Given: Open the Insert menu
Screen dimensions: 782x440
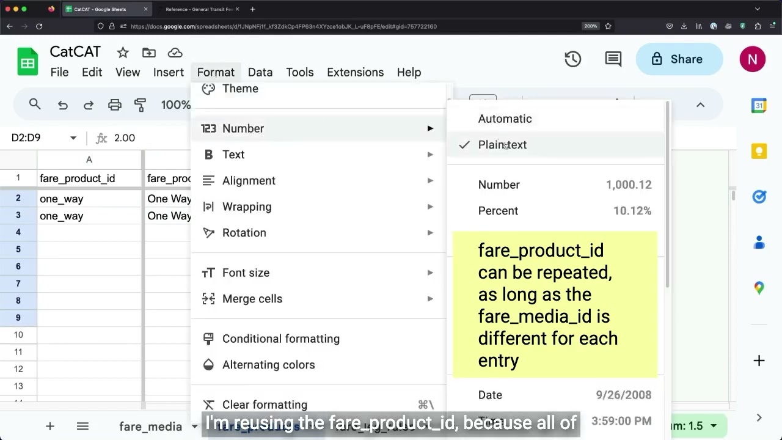Looking at the screenshot, I should tap(169, 72).
